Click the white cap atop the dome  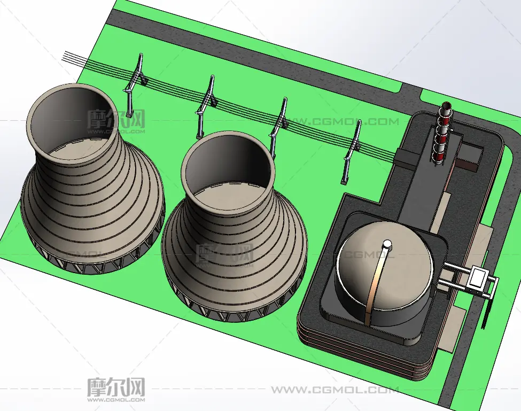(x=387, y=245)
